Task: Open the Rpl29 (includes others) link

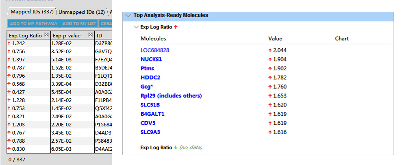Action: (x=171, y=96)
